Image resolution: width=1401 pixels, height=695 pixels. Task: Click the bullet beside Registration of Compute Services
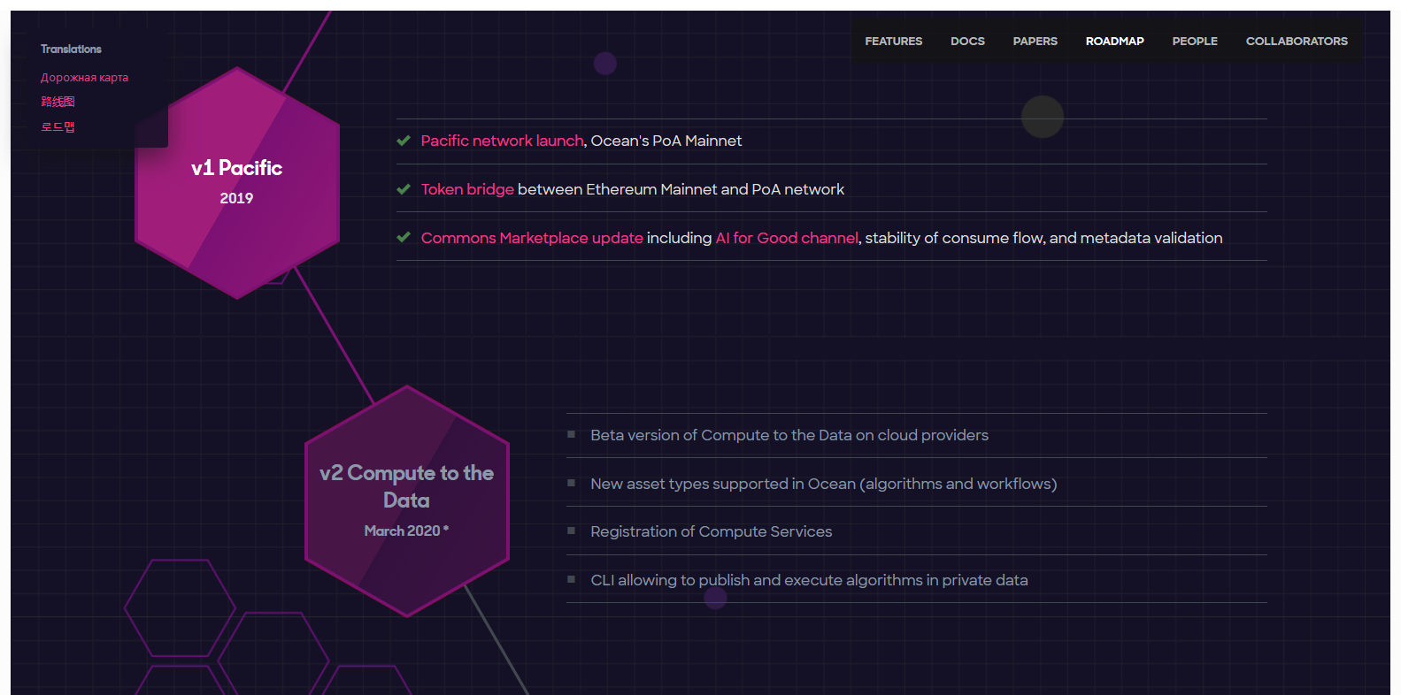point(572,531)
